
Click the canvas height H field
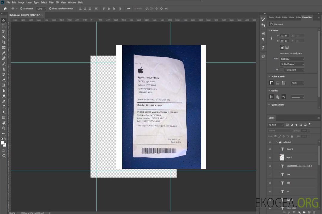[x=284, y=41]
